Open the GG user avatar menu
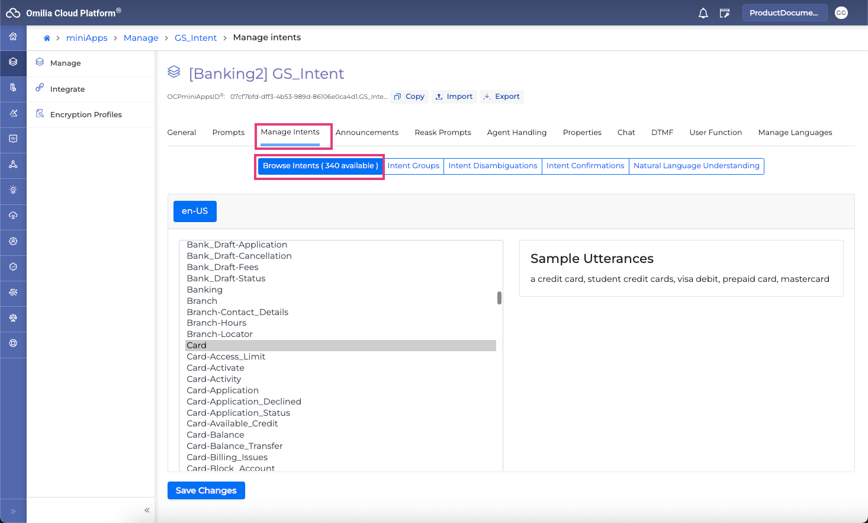868x523 pixels. click(841, 13)
